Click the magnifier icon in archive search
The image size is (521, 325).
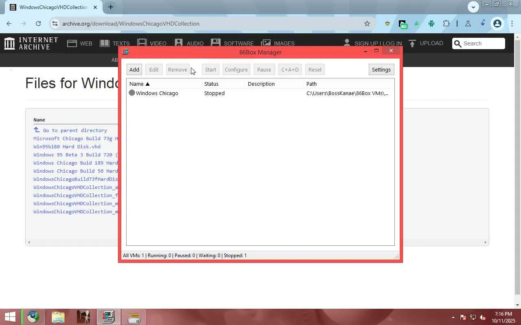[458, 43]
